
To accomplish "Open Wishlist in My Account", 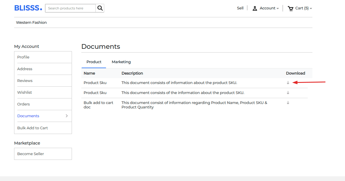I will (43, 93).
